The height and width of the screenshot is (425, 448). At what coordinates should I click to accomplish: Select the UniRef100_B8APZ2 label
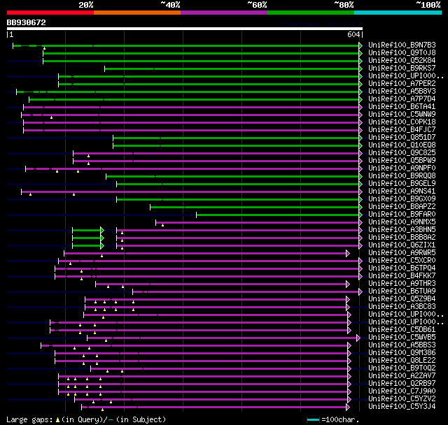[402, 207]
